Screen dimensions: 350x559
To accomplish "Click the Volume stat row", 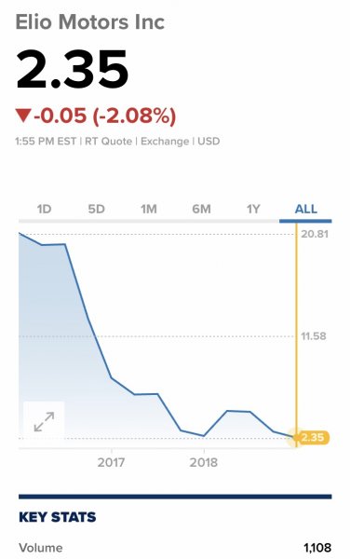I will click(175, 548).
